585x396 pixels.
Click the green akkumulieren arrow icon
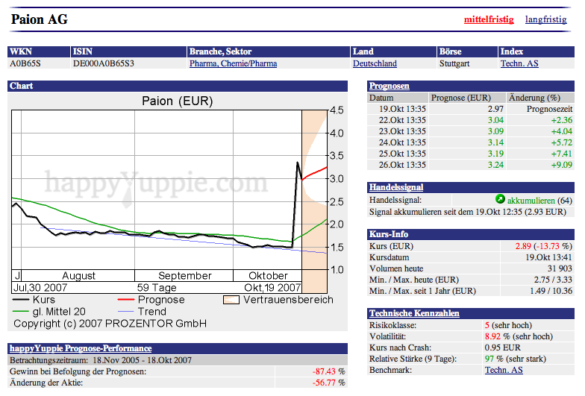pos(501,200)
